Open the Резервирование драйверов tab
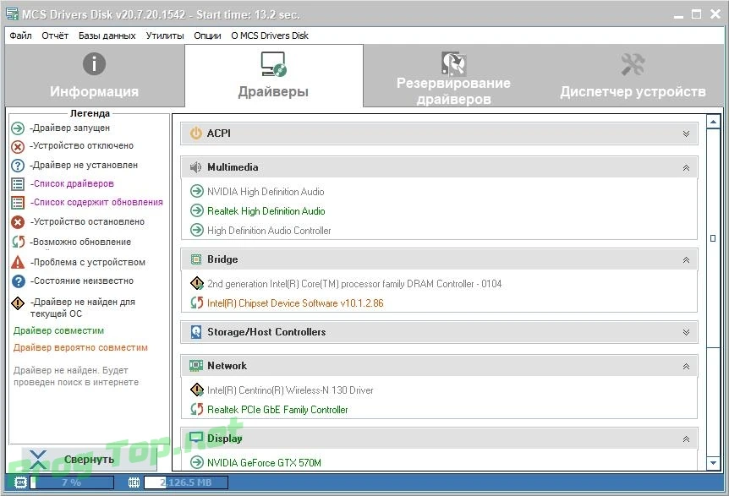The width and height of the screenshot is (729, 496). point(453,75)
